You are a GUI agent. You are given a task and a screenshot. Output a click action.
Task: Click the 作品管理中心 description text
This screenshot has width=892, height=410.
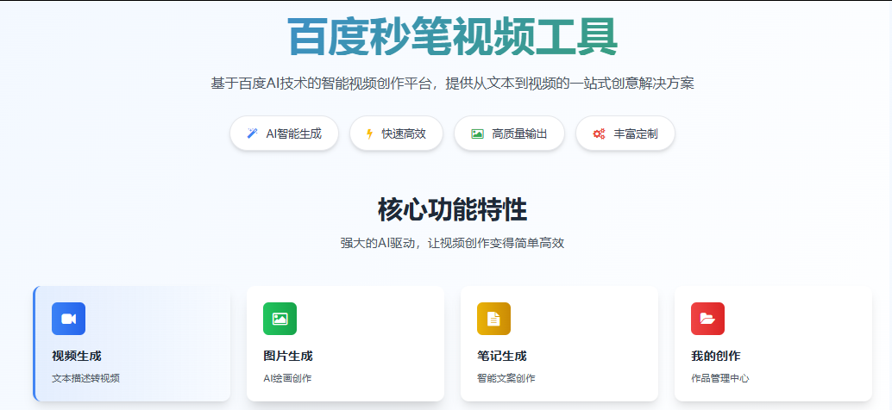coord(719,378)
